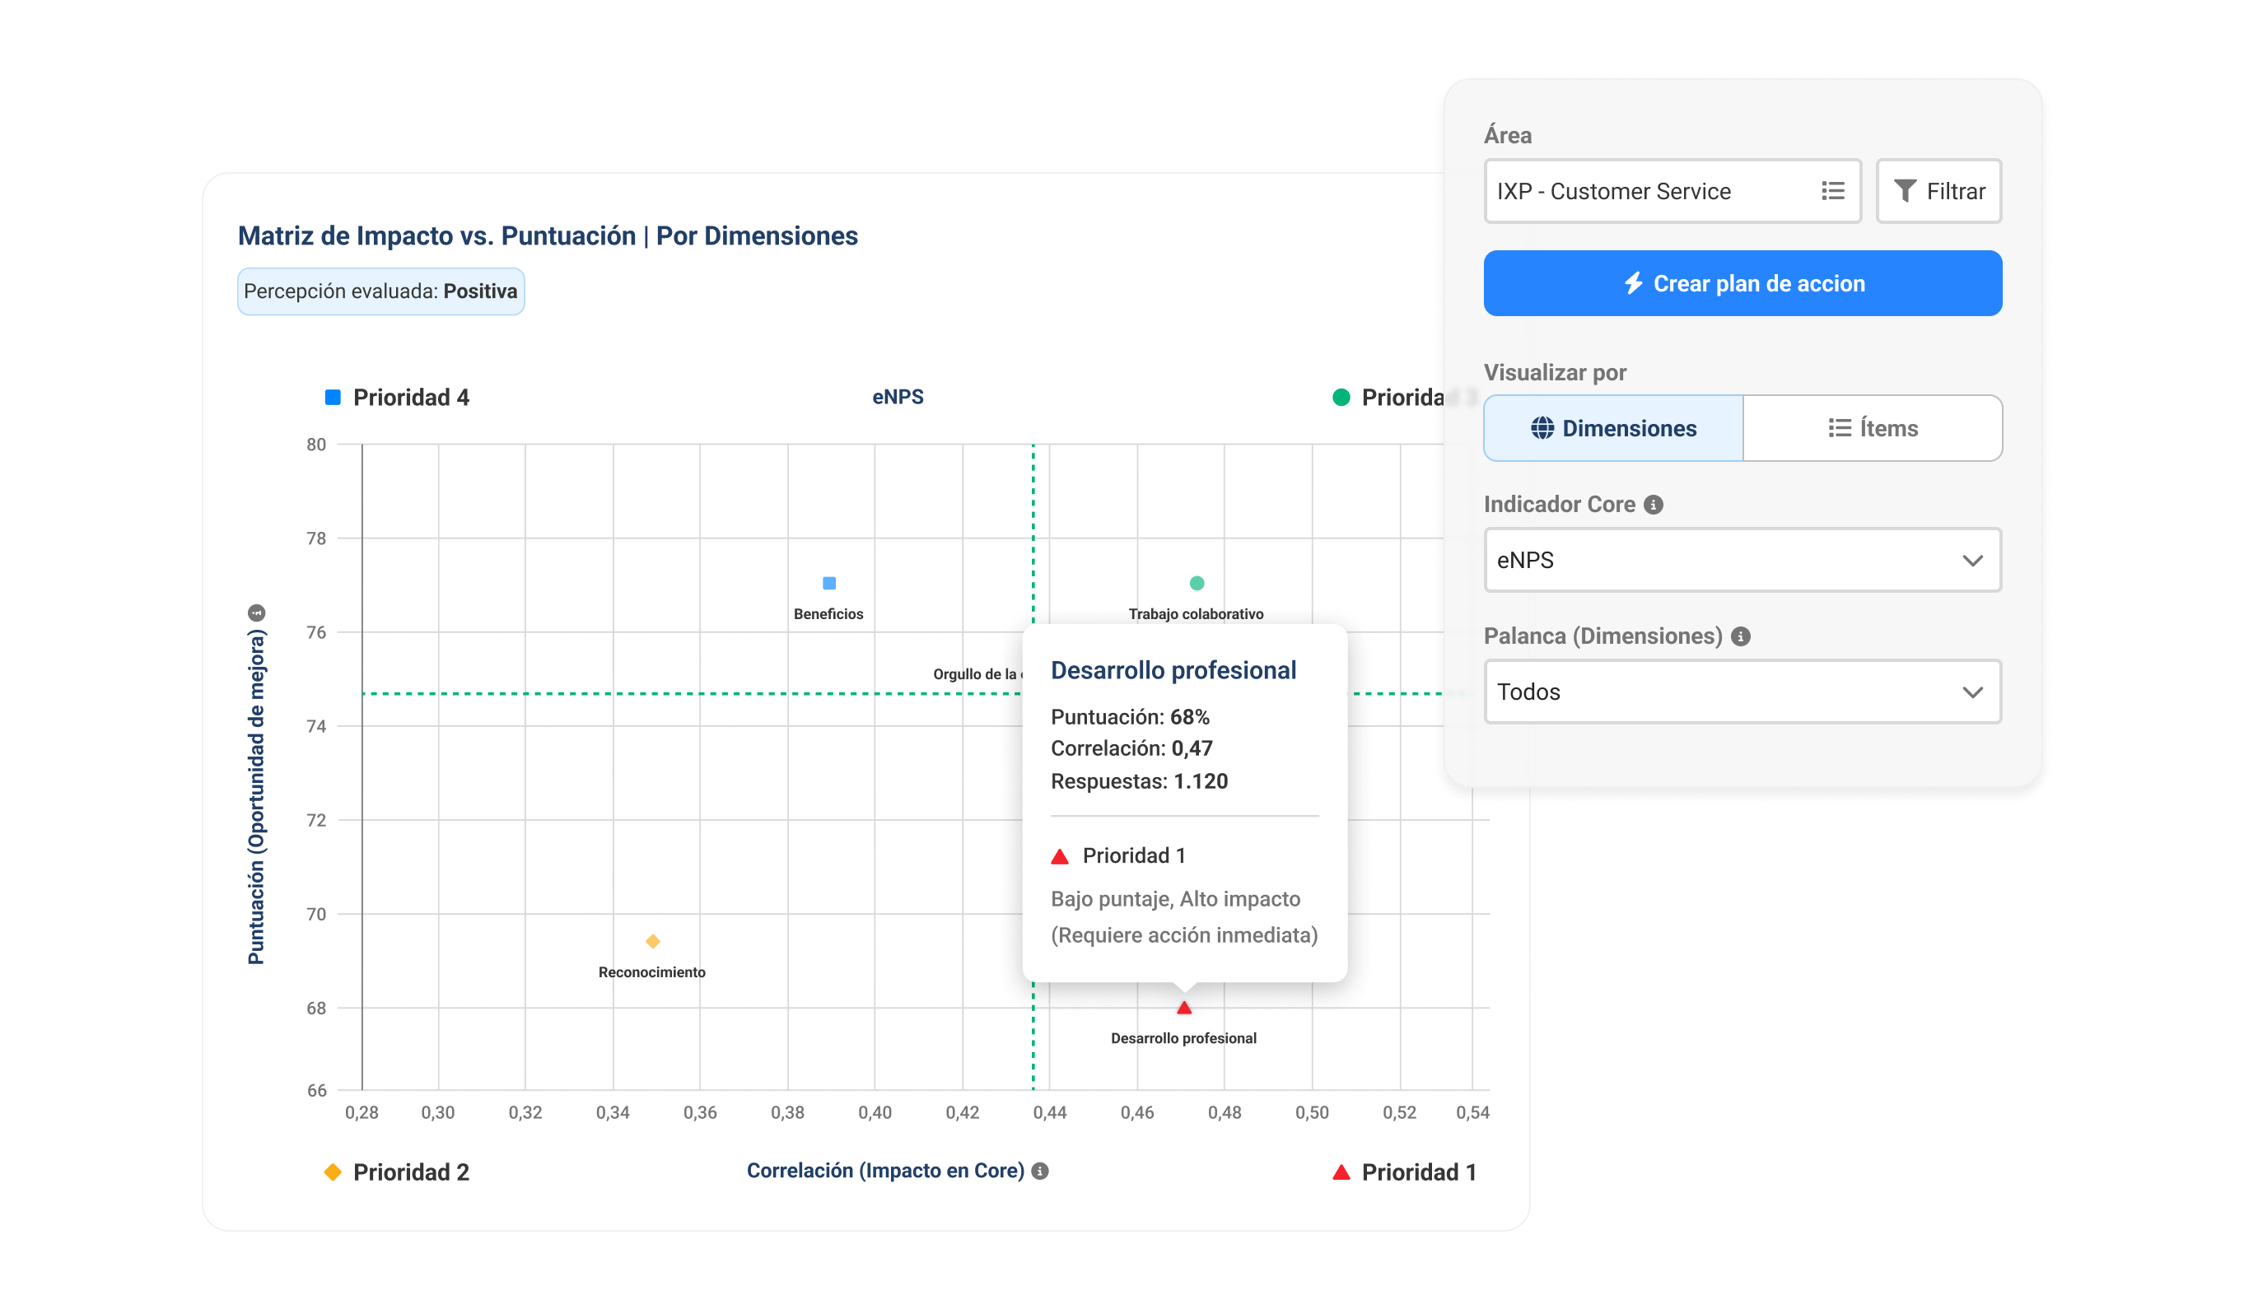This screenshot has width=2244, height=1309.
Task: Switch to the Ítems view tab
Action: coord(1872,428)
